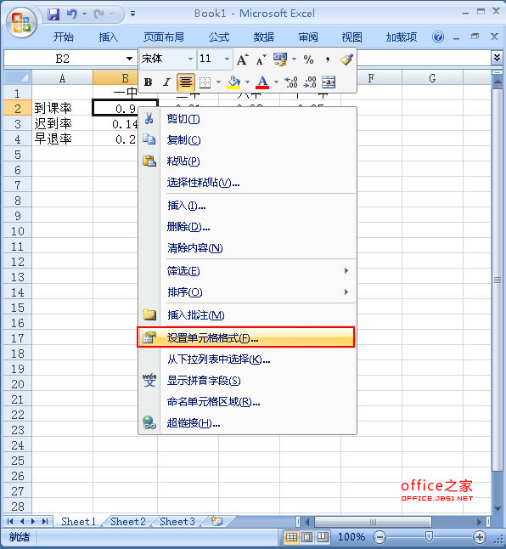Screen dimensions: 506x549
Task: Click the yellow fill color swatch button
Action: [x=233, y=82]
